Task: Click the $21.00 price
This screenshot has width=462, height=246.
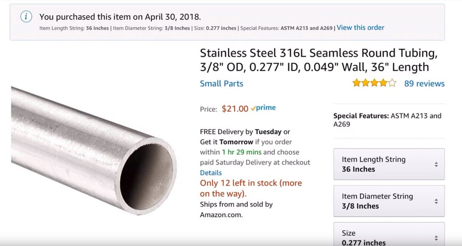Action: pyautogui.click(x=235, y=109)
